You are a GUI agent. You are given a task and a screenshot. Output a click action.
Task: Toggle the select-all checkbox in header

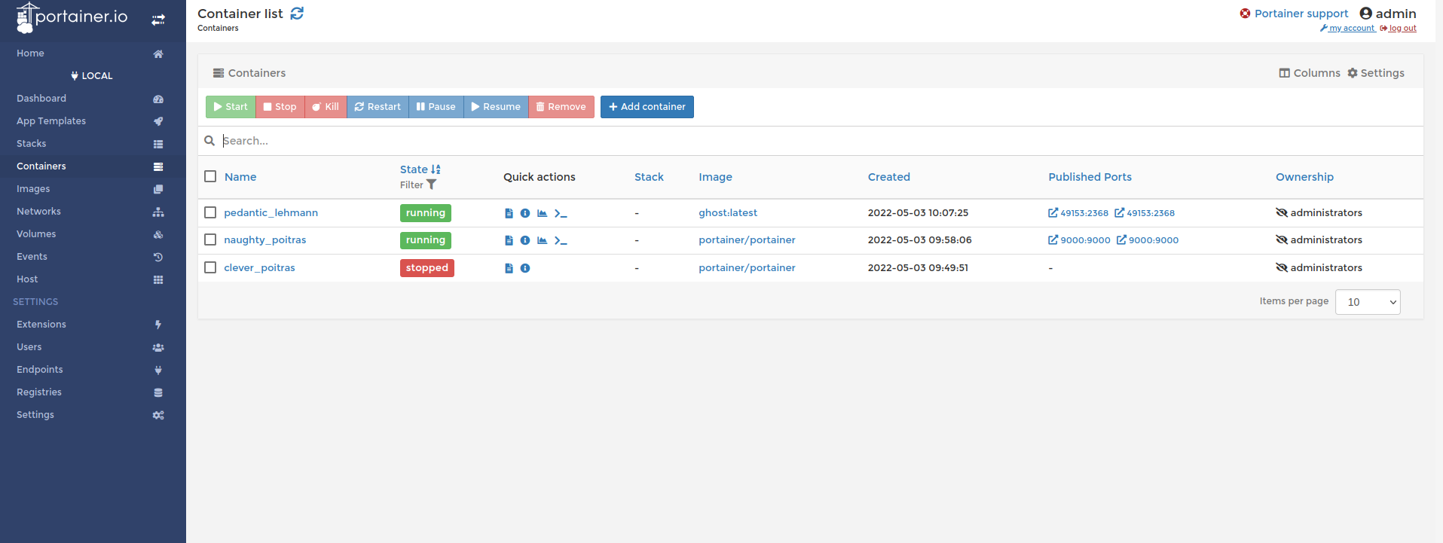coord(210,176)
